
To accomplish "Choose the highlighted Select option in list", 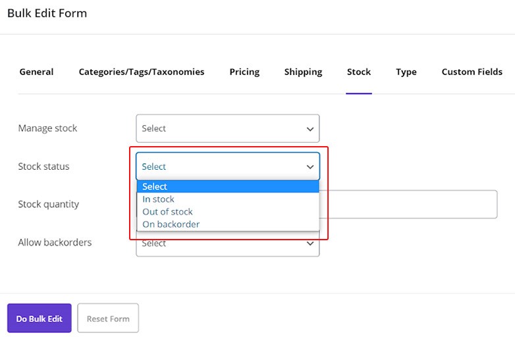I will click(x=227, y=186).
